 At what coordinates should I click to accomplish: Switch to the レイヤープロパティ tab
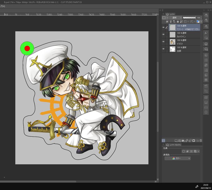tap(174, 145)
